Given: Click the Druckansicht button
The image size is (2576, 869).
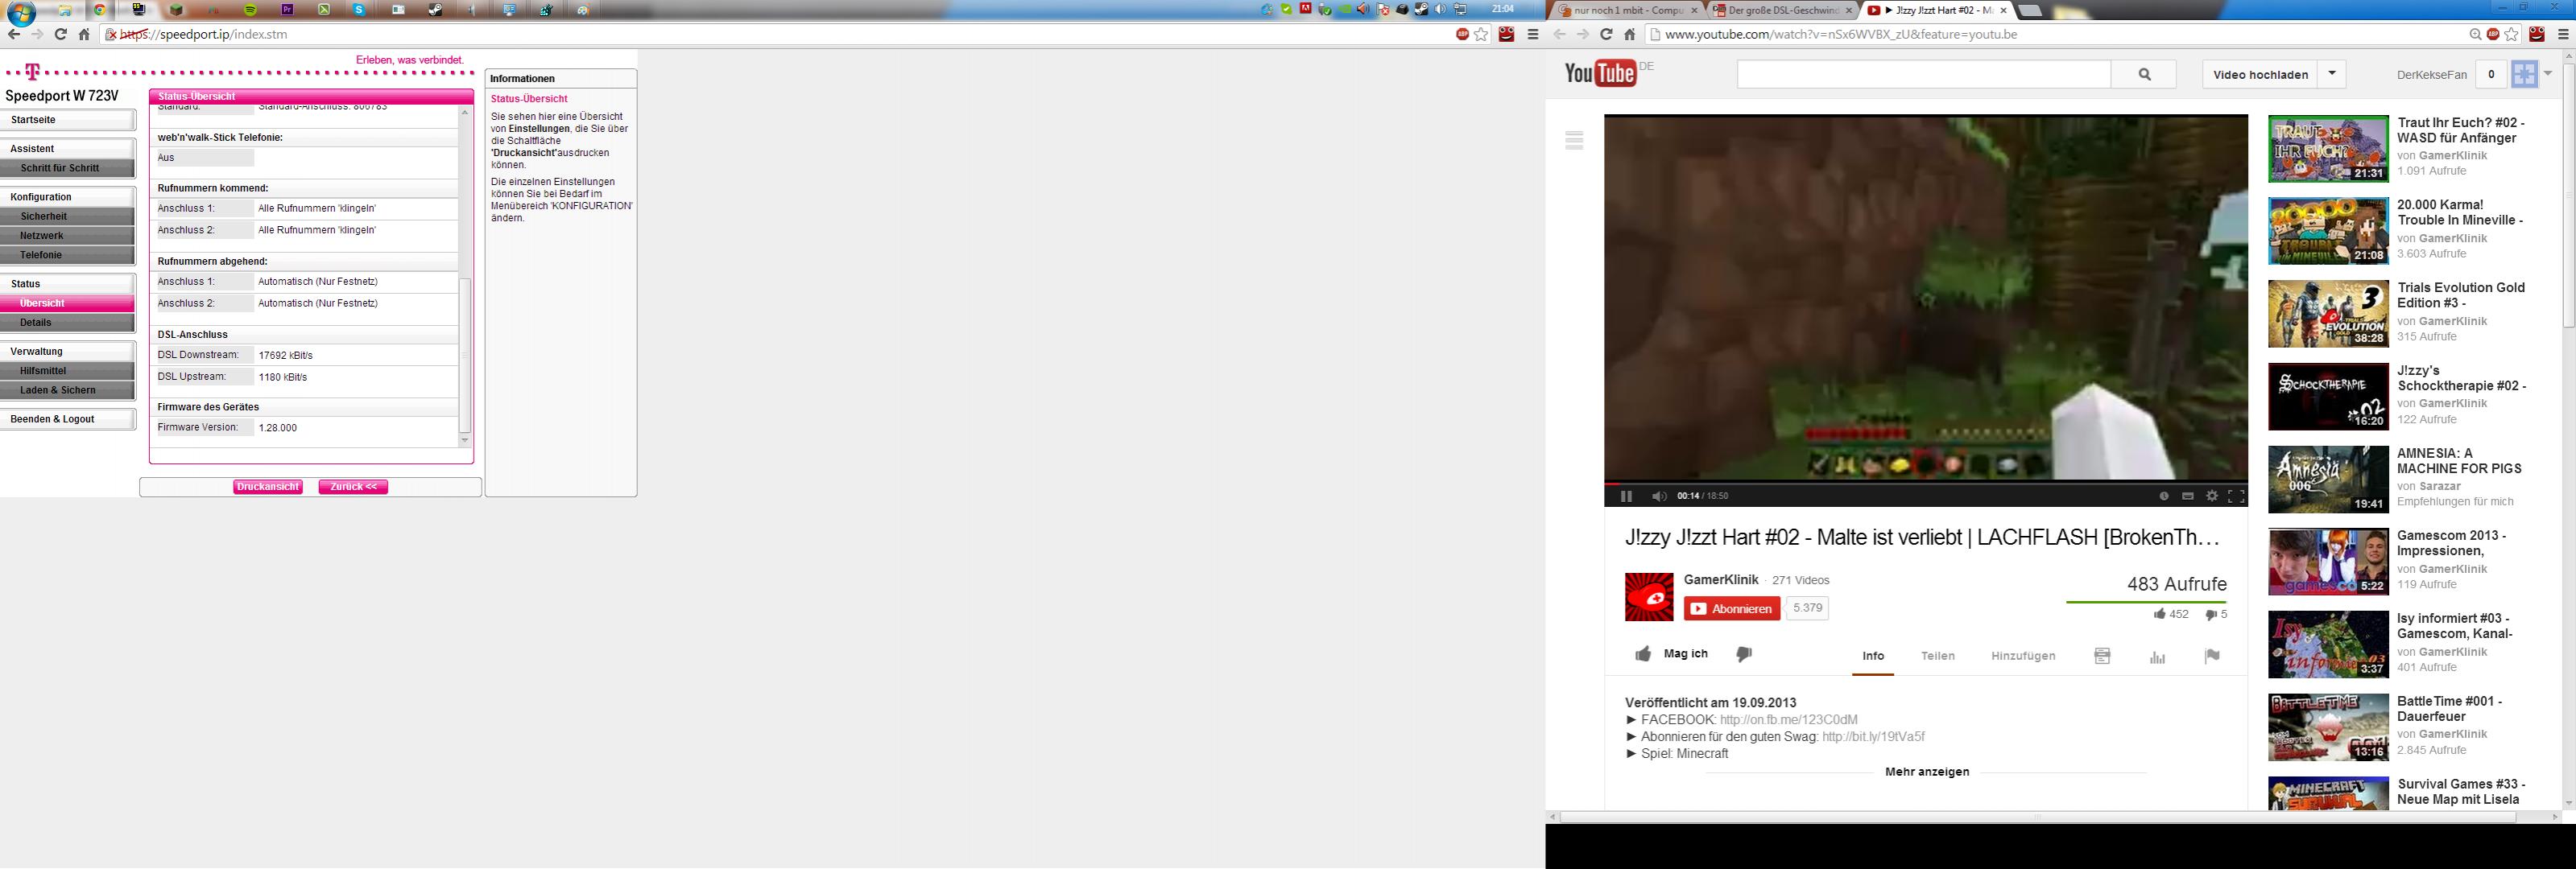Looking at the screenshot, I should [268, 488].
